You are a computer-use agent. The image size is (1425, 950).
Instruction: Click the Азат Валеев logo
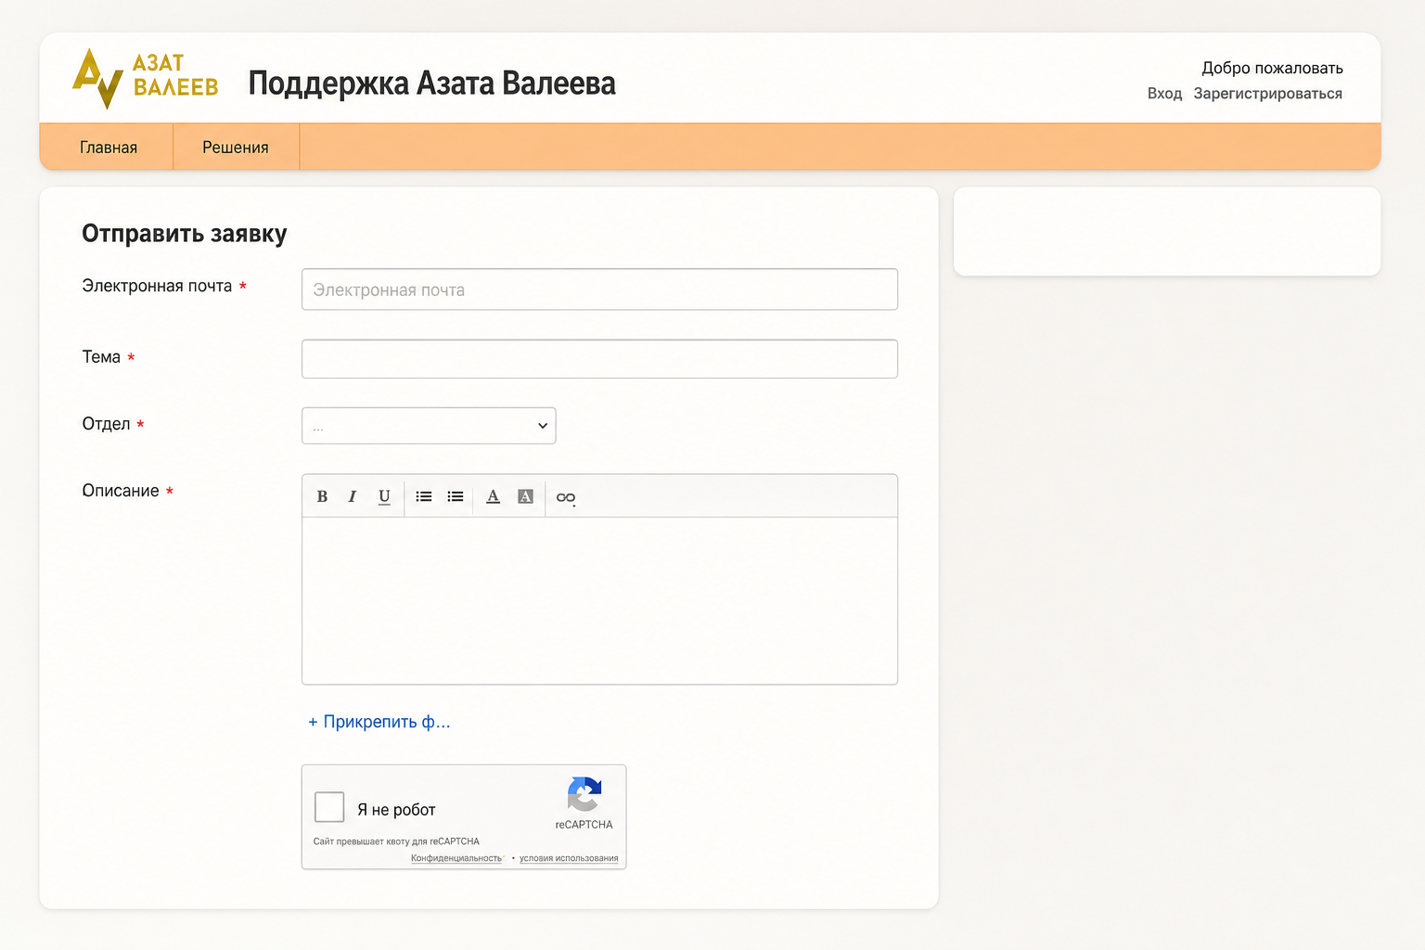[x=146, y=78]
